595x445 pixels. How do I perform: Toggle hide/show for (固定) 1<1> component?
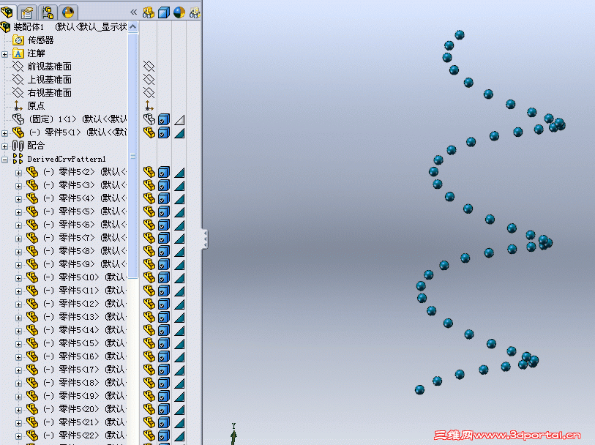[x=149, y=119]
